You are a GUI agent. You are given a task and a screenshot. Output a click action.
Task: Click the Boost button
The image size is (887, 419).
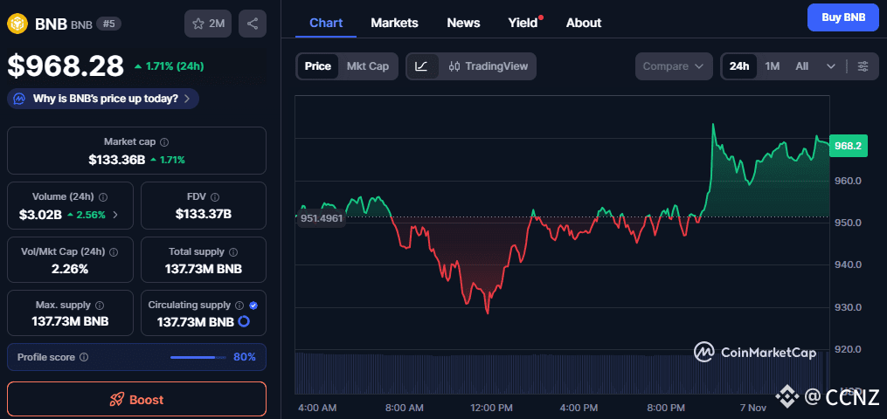136,399
